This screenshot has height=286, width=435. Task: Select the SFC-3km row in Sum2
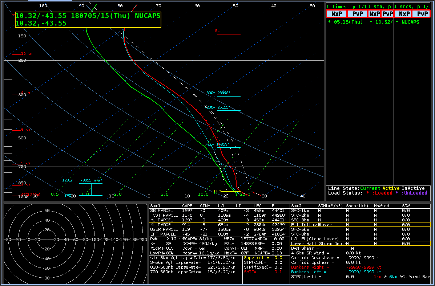coord(360,220)
